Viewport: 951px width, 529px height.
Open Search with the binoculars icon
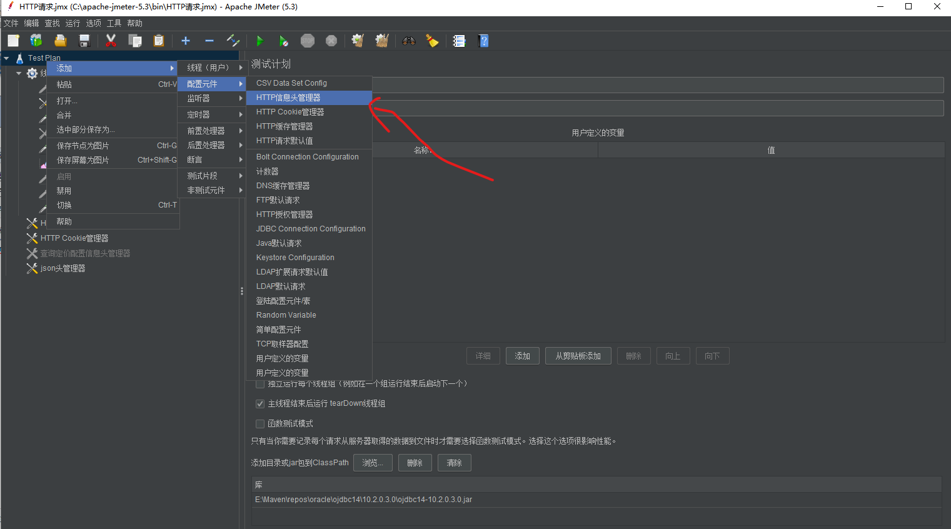(409, 41)
